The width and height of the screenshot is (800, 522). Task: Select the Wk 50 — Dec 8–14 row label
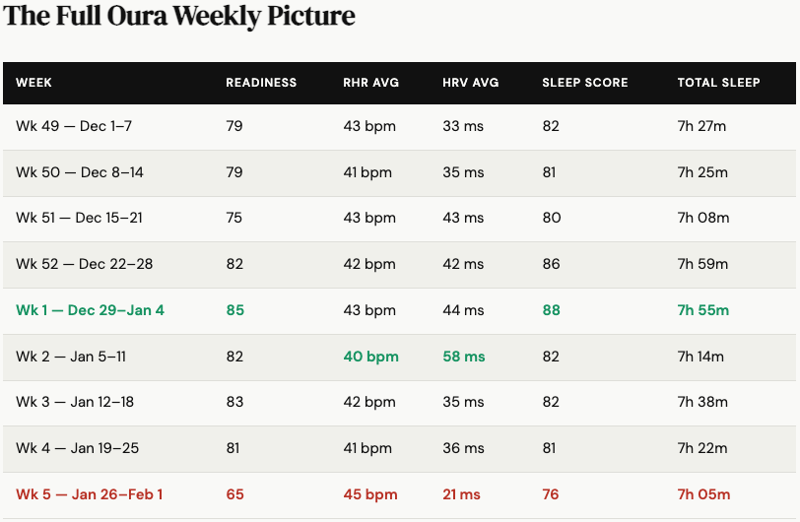point(80,172)
